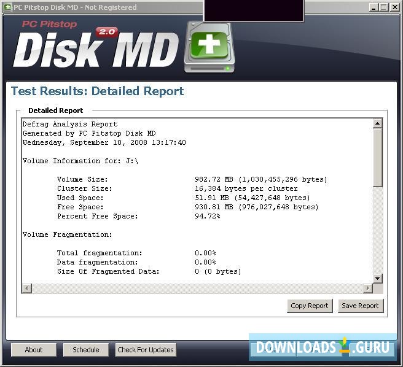Click the horizontal scroll right arrow
This screenshot has height=367, width=403.
(x=368, y=288)
